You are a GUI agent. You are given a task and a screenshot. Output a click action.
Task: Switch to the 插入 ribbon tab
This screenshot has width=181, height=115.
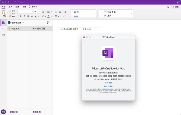tap(10, 7)
